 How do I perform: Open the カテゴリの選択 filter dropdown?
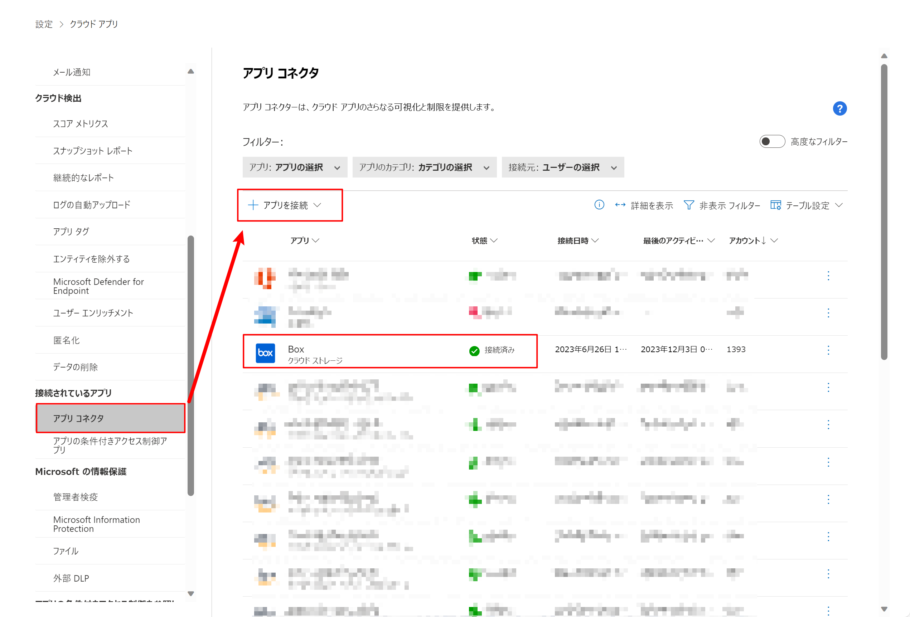(x=424, y=167)
